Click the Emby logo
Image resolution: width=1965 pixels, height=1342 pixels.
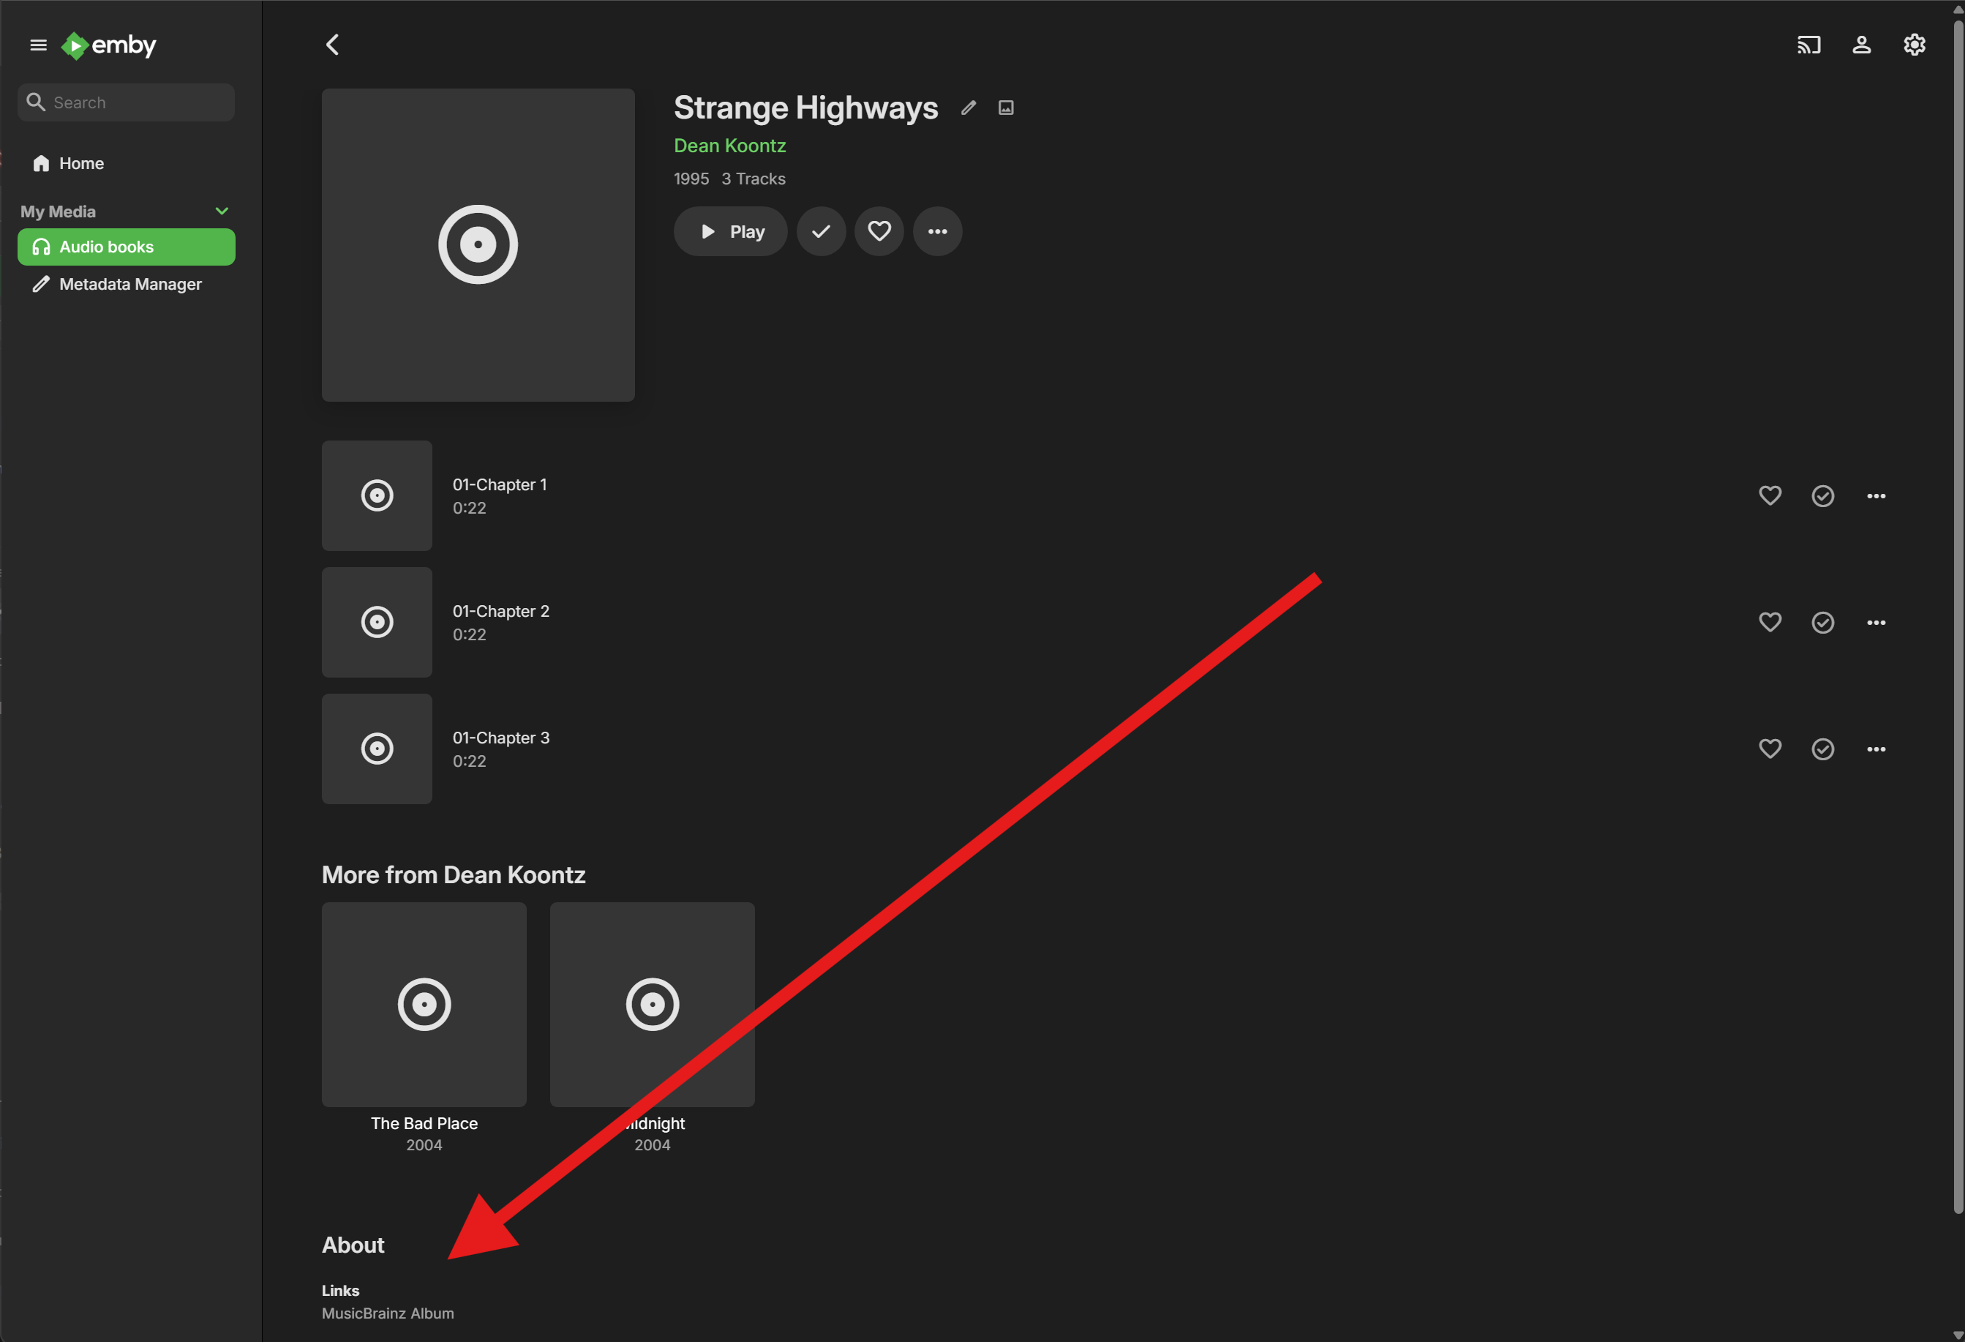coord(109,45)
